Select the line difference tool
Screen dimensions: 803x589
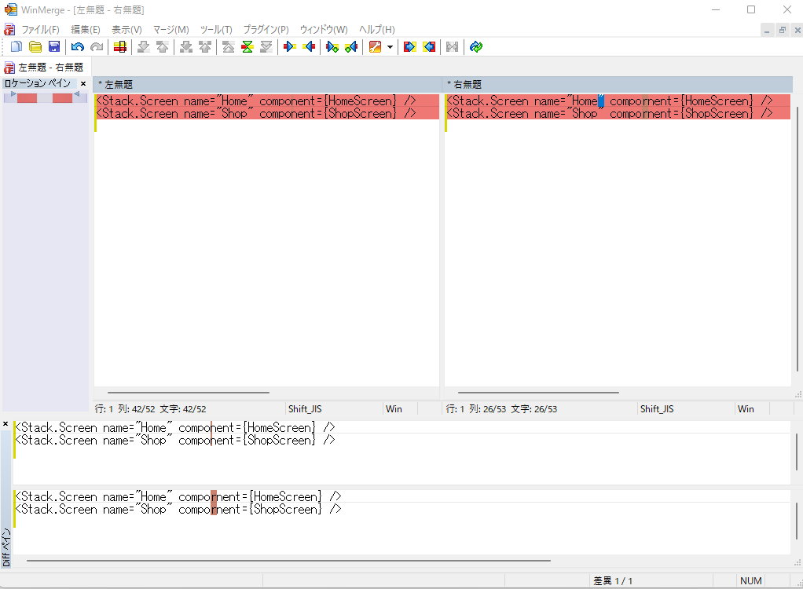click(120, 47)
